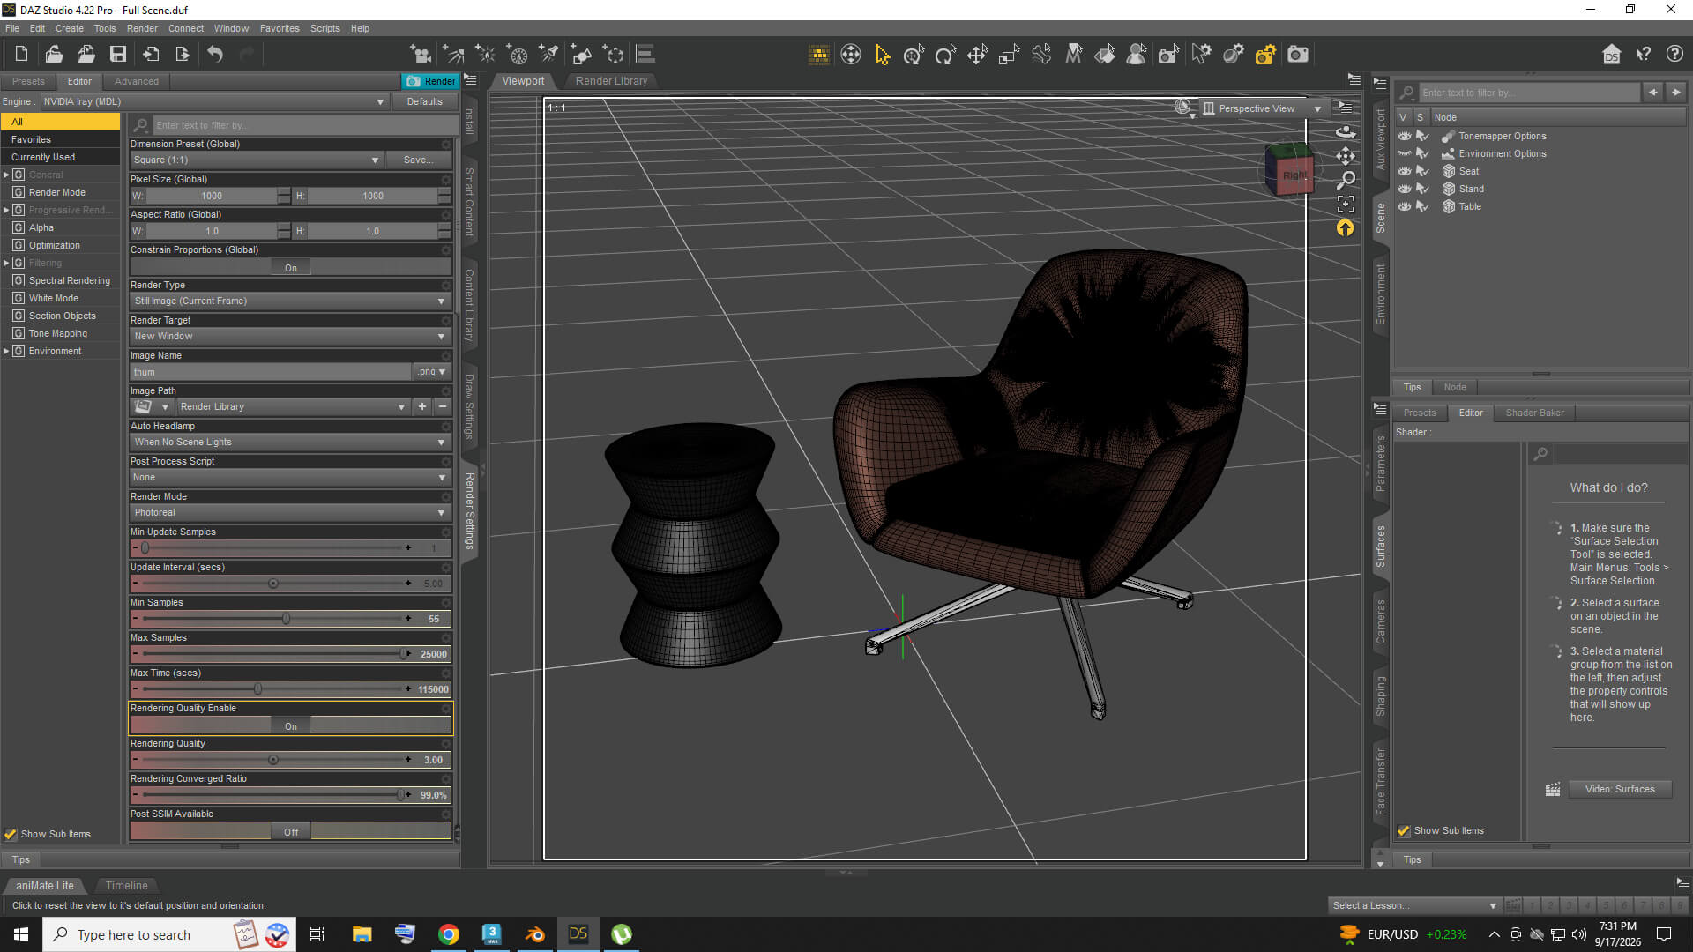Toggle Rendering Quality Enable switch

pyautogui.click(x=291, y=726)
